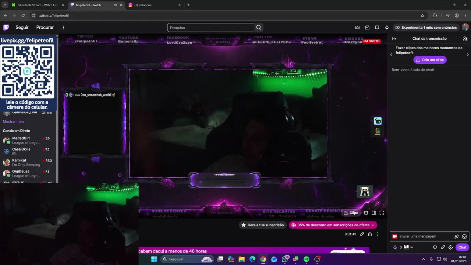Send message with the Chat button
Screen dimensions: 471x265
point(462,247)
